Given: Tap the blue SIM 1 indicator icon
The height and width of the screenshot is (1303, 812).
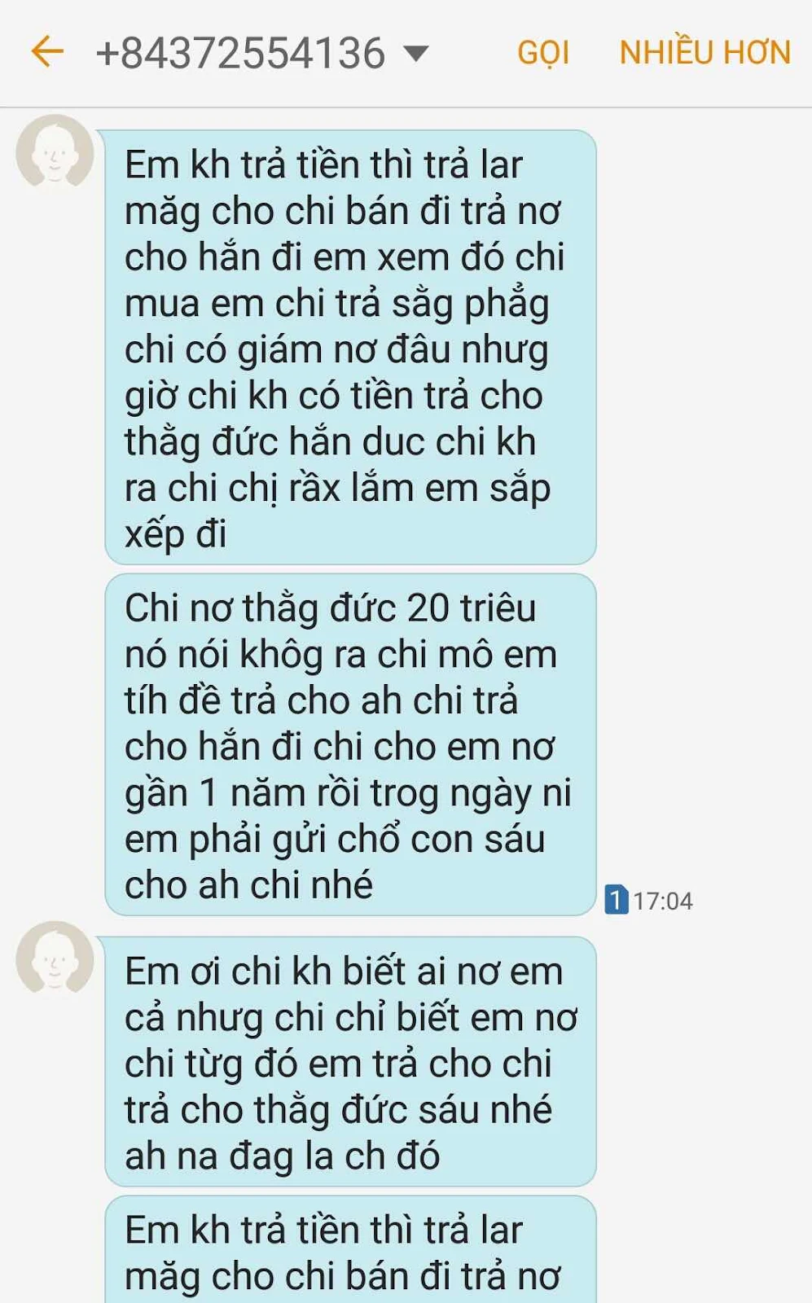Looking at the screenshot, I should pyautogui.click(x=617, y=900).
